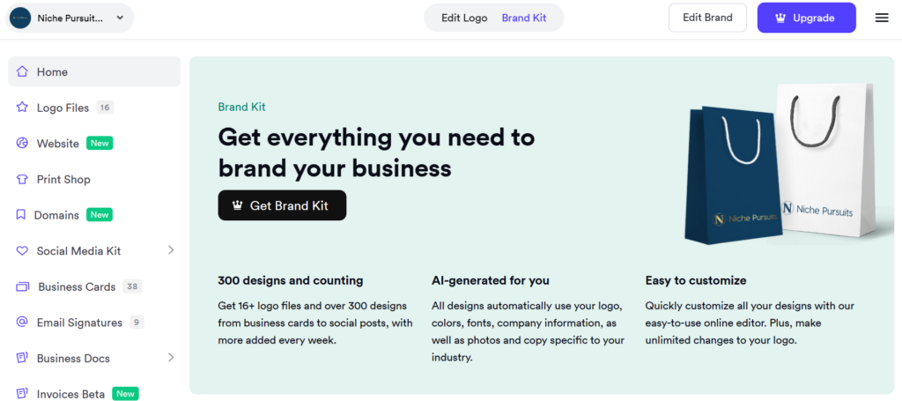Select the Website globe icon
The width and height of the screenshot is (902, 401).
(22, 144)
